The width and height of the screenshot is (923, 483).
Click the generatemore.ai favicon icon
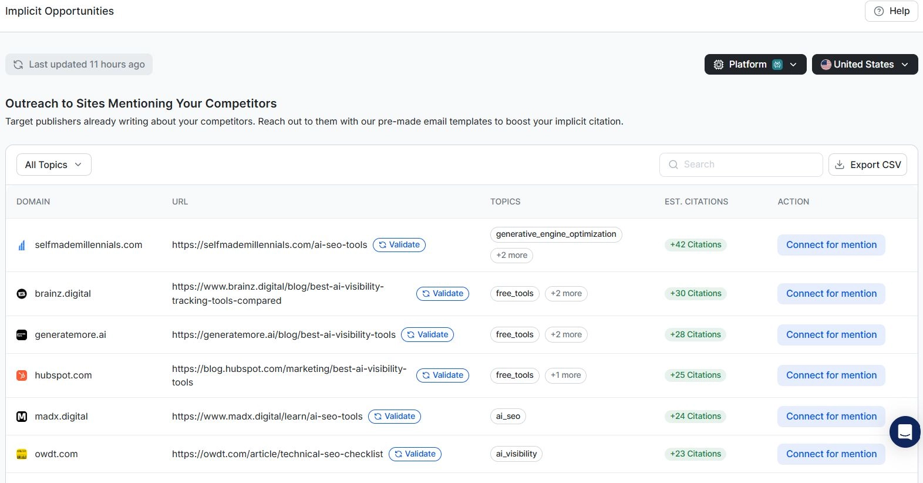pyautogui.click(x=22, y=335)
